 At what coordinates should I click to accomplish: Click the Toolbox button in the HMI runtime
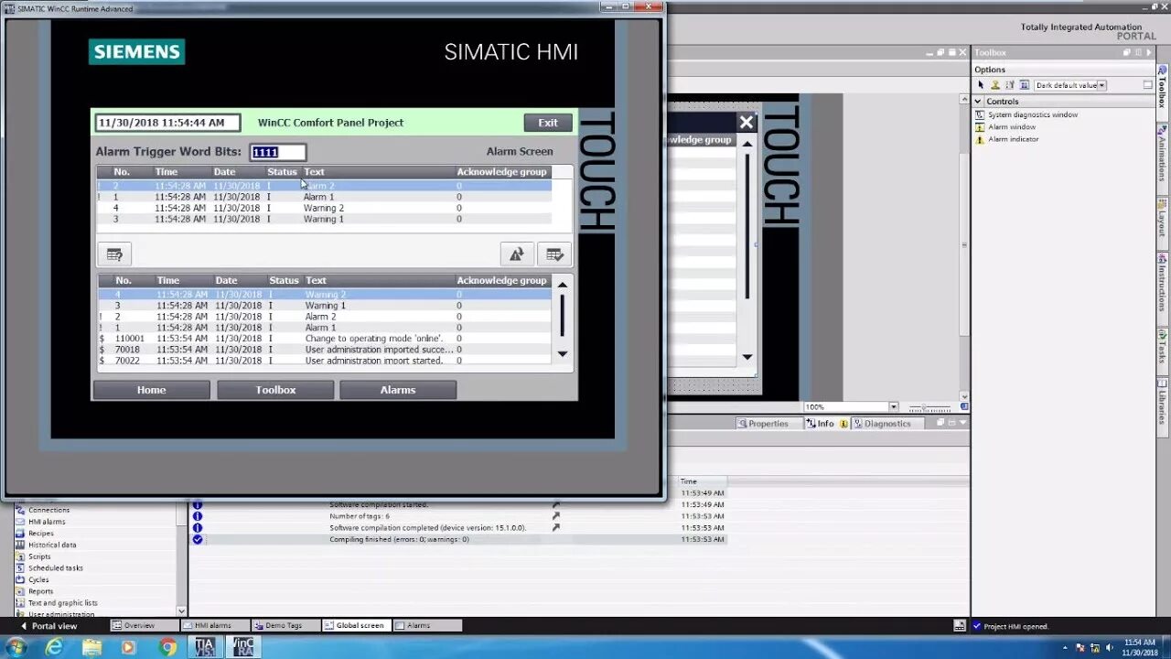275,390
